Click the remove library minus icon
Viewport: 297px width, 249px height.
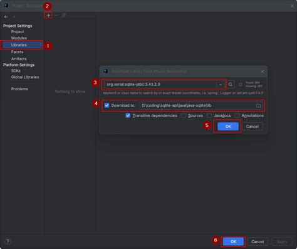(x=56, y=15)
